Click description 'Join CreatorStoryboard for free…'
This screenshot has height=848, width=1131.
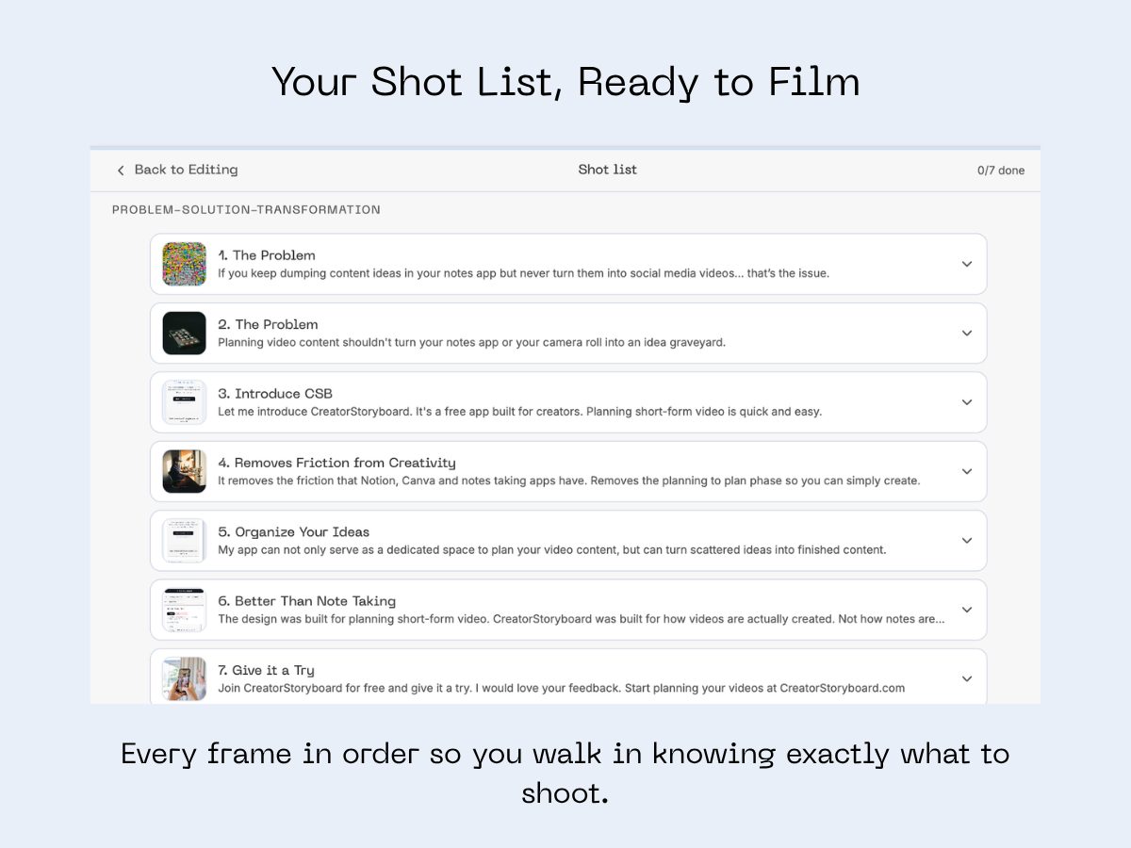[562, 688]
